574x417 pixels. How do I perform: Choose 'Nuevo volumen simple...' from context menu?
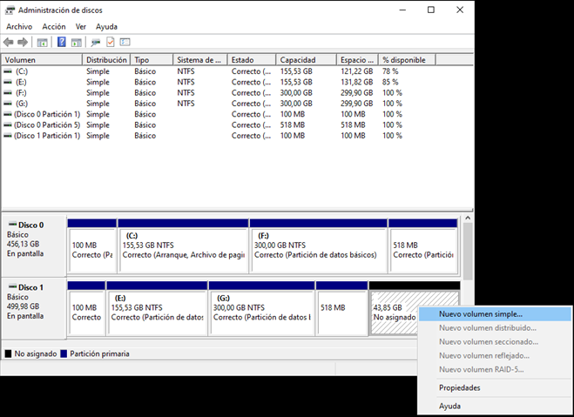(x=481, y=314)
